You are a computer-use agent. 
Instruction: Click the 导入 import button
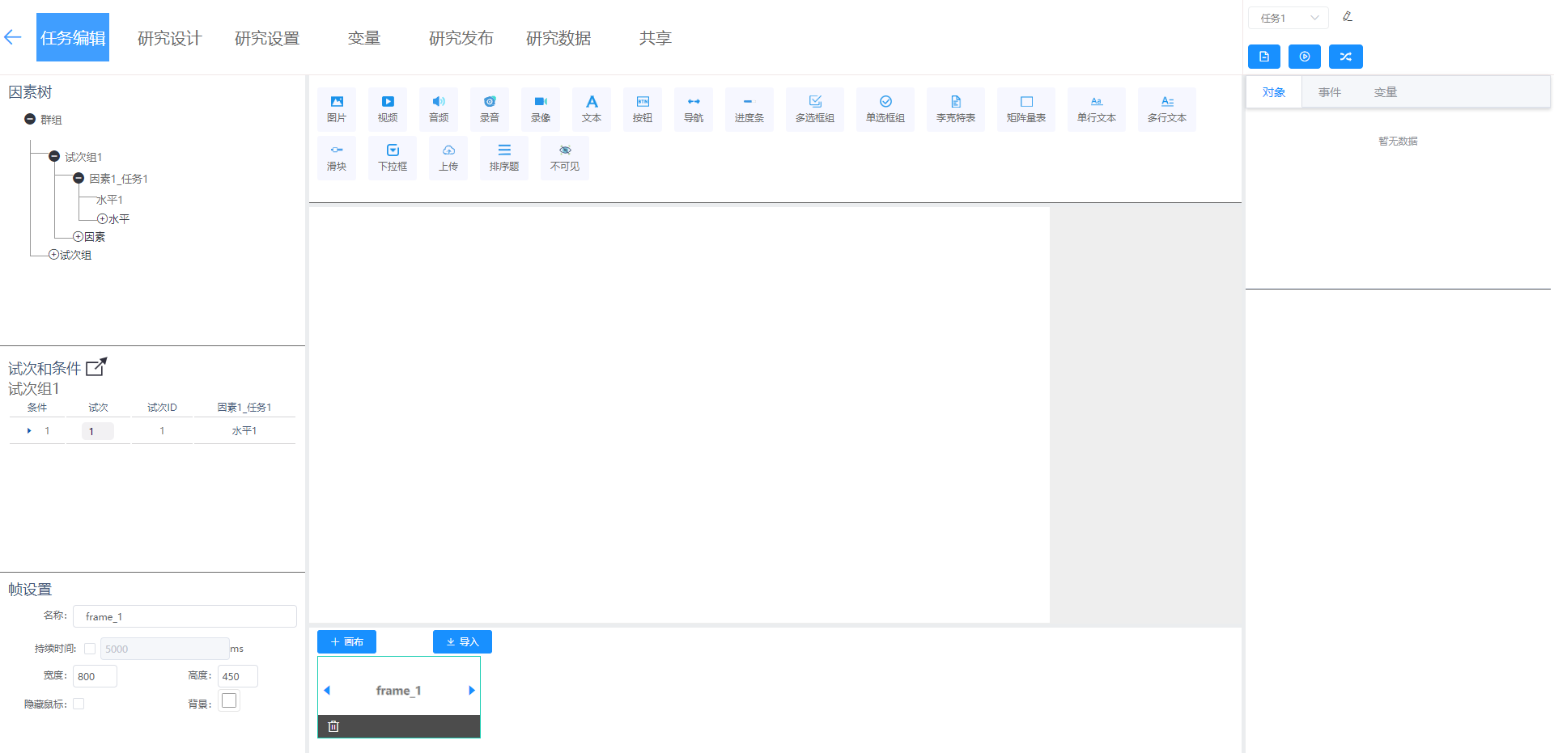click(x=462, y=641)
